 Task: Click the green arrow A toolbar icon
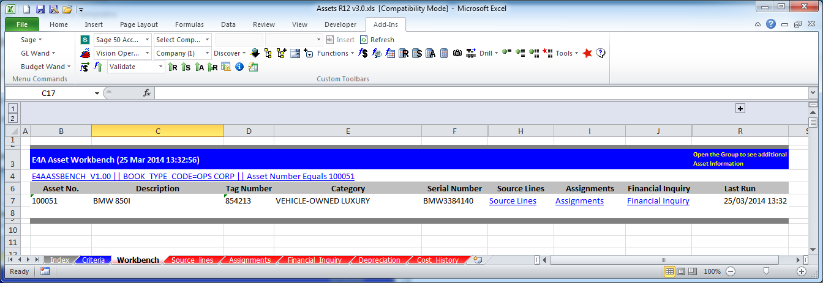pyautogui.click(x=200, y=67)
